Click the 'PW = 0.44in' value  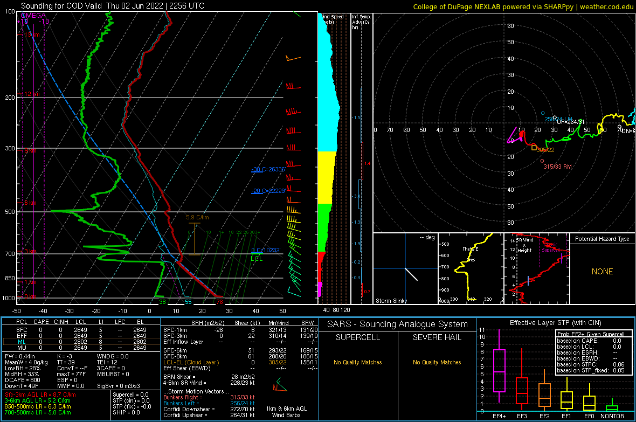coord(20,356)
